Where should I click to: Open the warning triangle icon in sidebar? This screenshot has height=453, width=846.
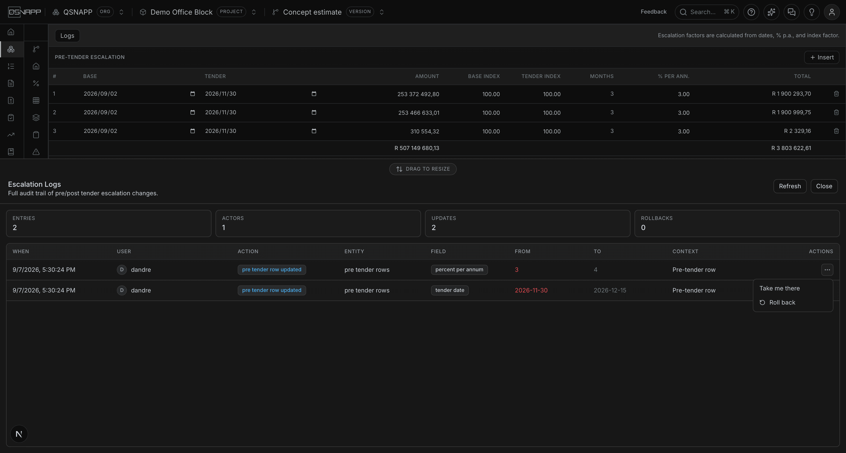36,152
